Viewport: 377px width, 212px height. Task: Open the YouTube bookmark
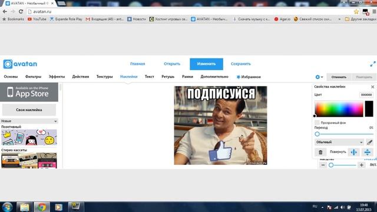click(37, 19)
